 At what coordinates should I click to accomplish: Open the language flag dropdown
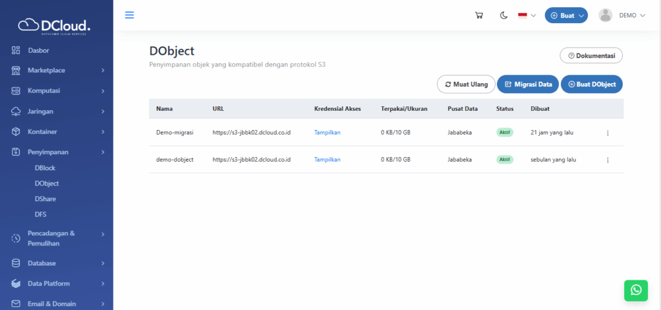527,15
